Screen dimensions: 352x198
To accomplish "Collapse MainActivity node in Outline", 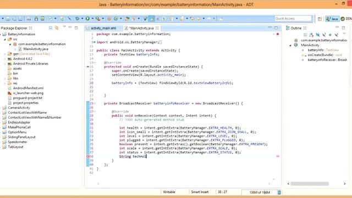I will (290, 45).
